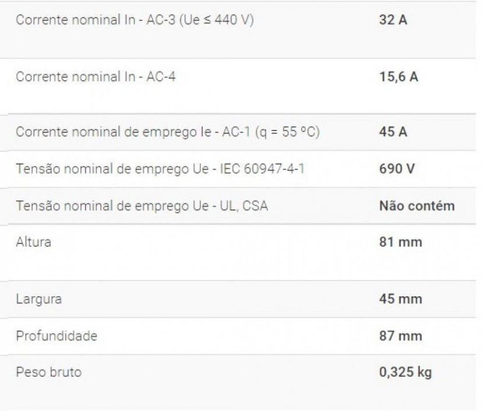Click the Profundidade label
Viewport: 484px width, 411px height.
pos(56,336)
